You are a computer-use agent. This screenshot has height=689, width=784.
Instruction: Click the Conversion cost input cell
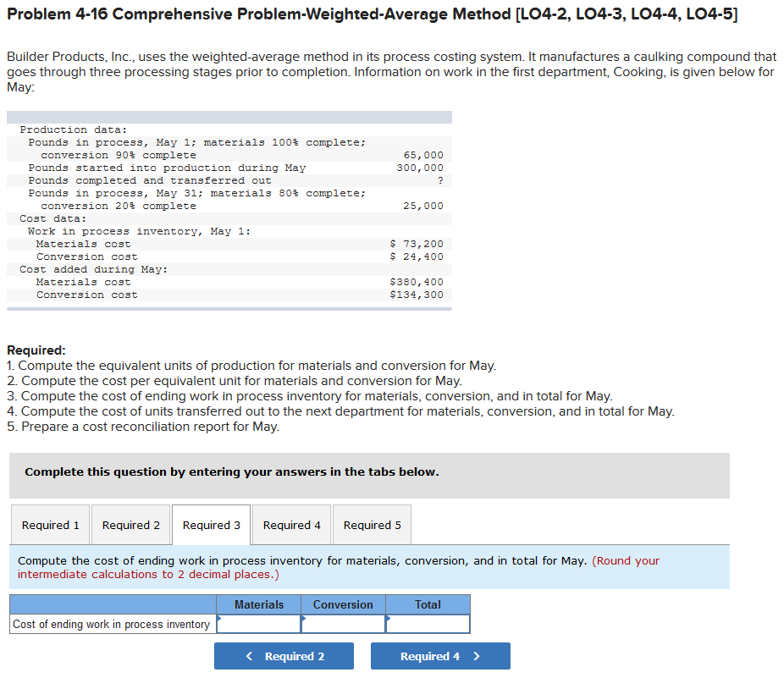pos(343,624)
